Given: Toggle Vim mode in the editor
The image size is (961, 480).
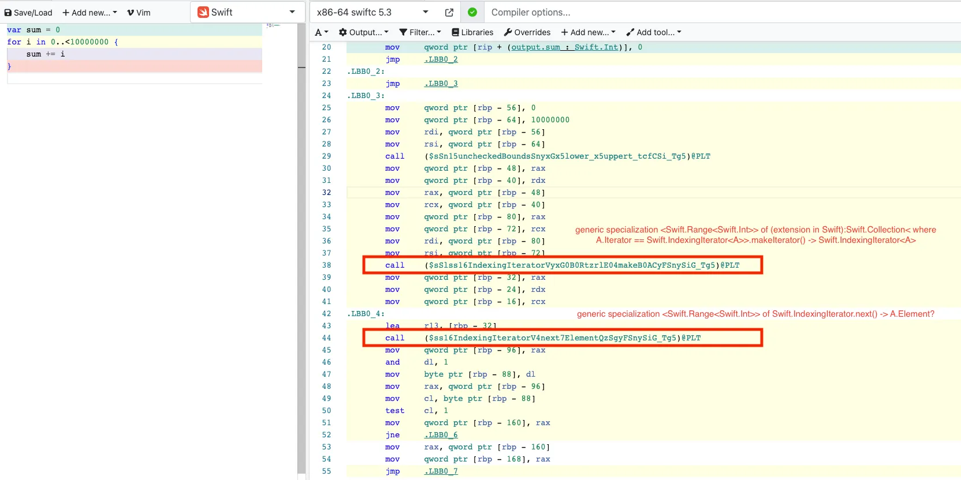Looking at the screenshot, I should pyautogui.click(x=139, y=12).
